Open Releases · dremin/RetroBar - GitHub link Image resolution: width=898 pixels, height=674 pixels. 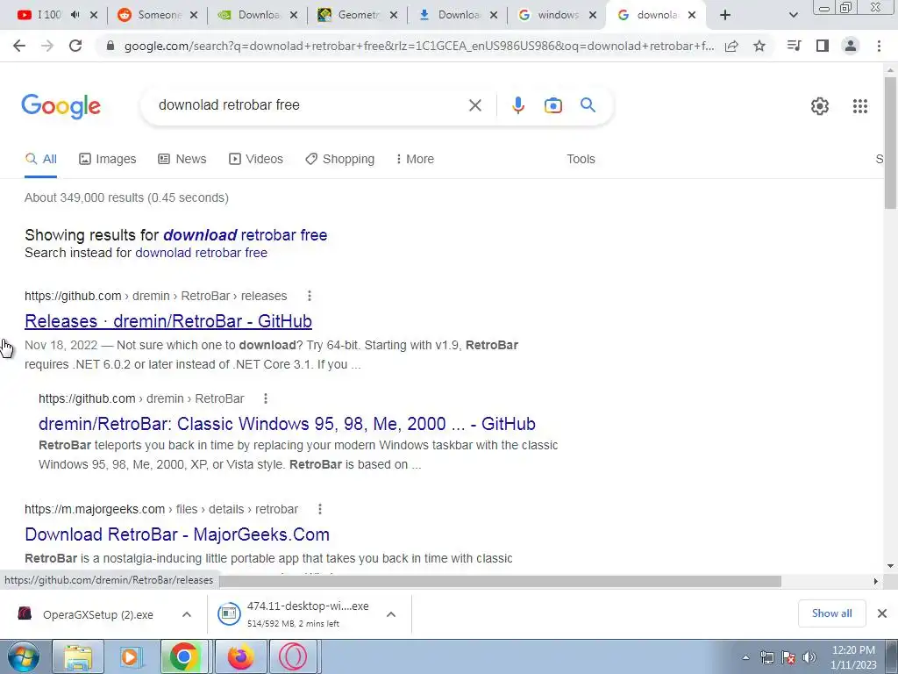click(x=168, y=321)
